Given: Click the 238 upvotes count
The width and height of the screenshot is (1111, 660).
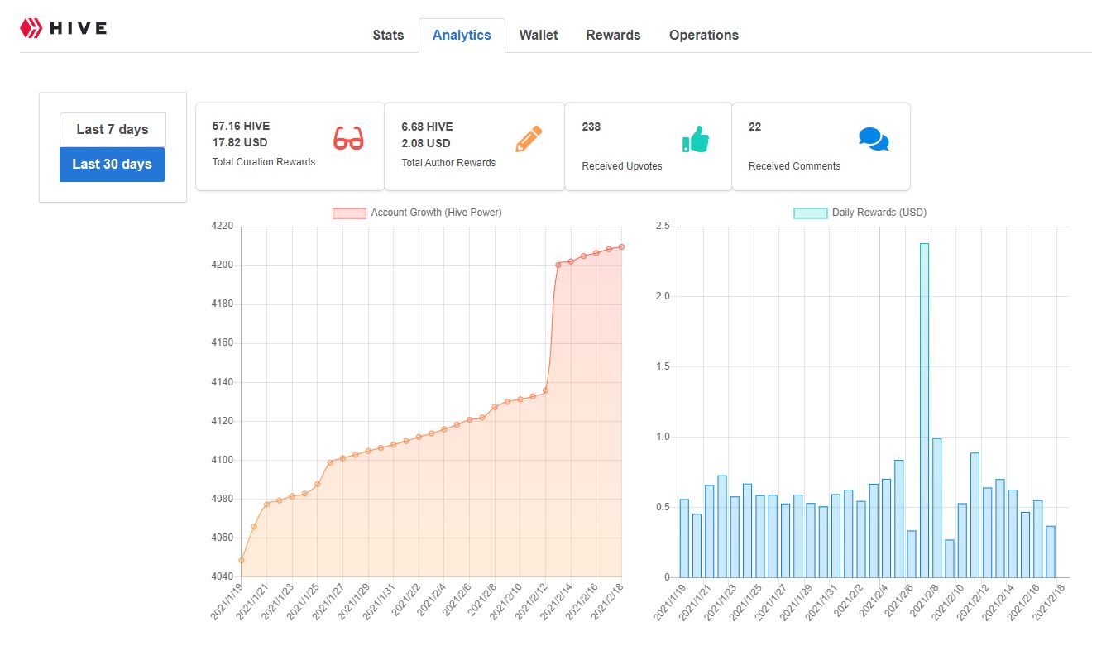Looking at the screenshot, I should pos(591,127).
